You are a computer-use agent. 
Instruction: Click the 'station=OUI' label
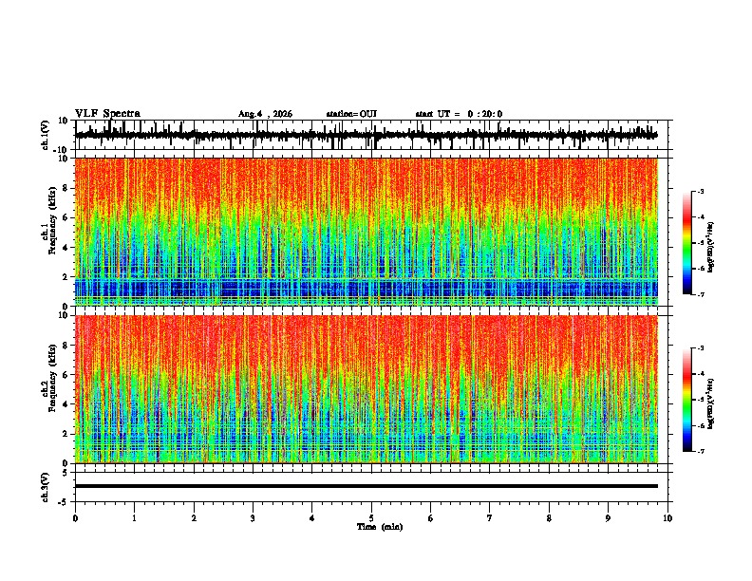351,114
